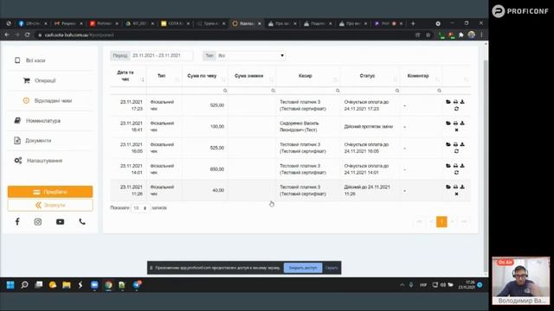
Task: Open the YouTube link in sidebar
Action: point(60,221)
